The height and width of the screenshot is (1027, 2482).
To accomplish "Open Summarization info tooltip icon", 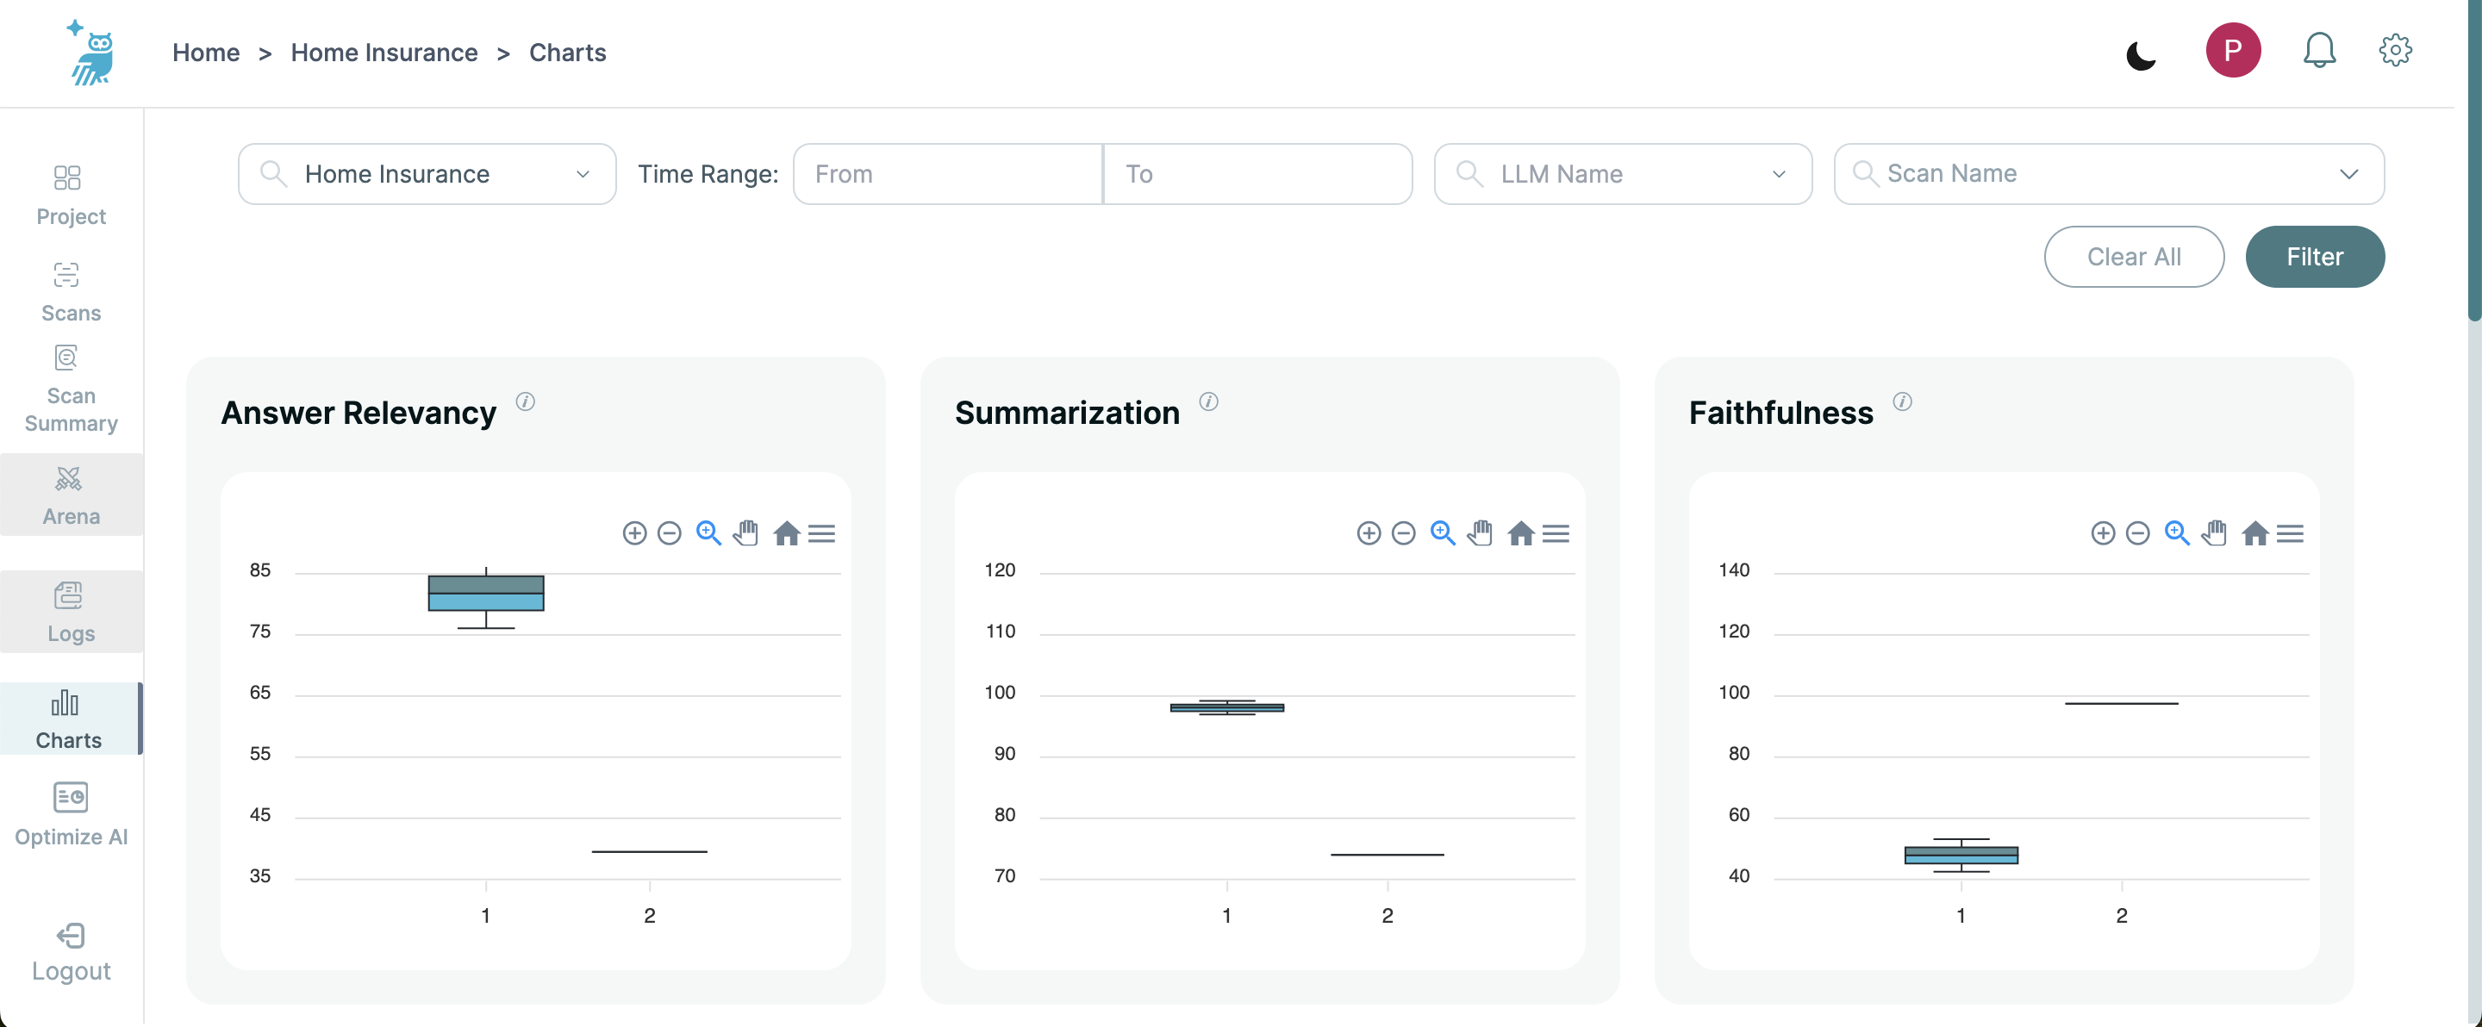I will (x=1208, y=401).
